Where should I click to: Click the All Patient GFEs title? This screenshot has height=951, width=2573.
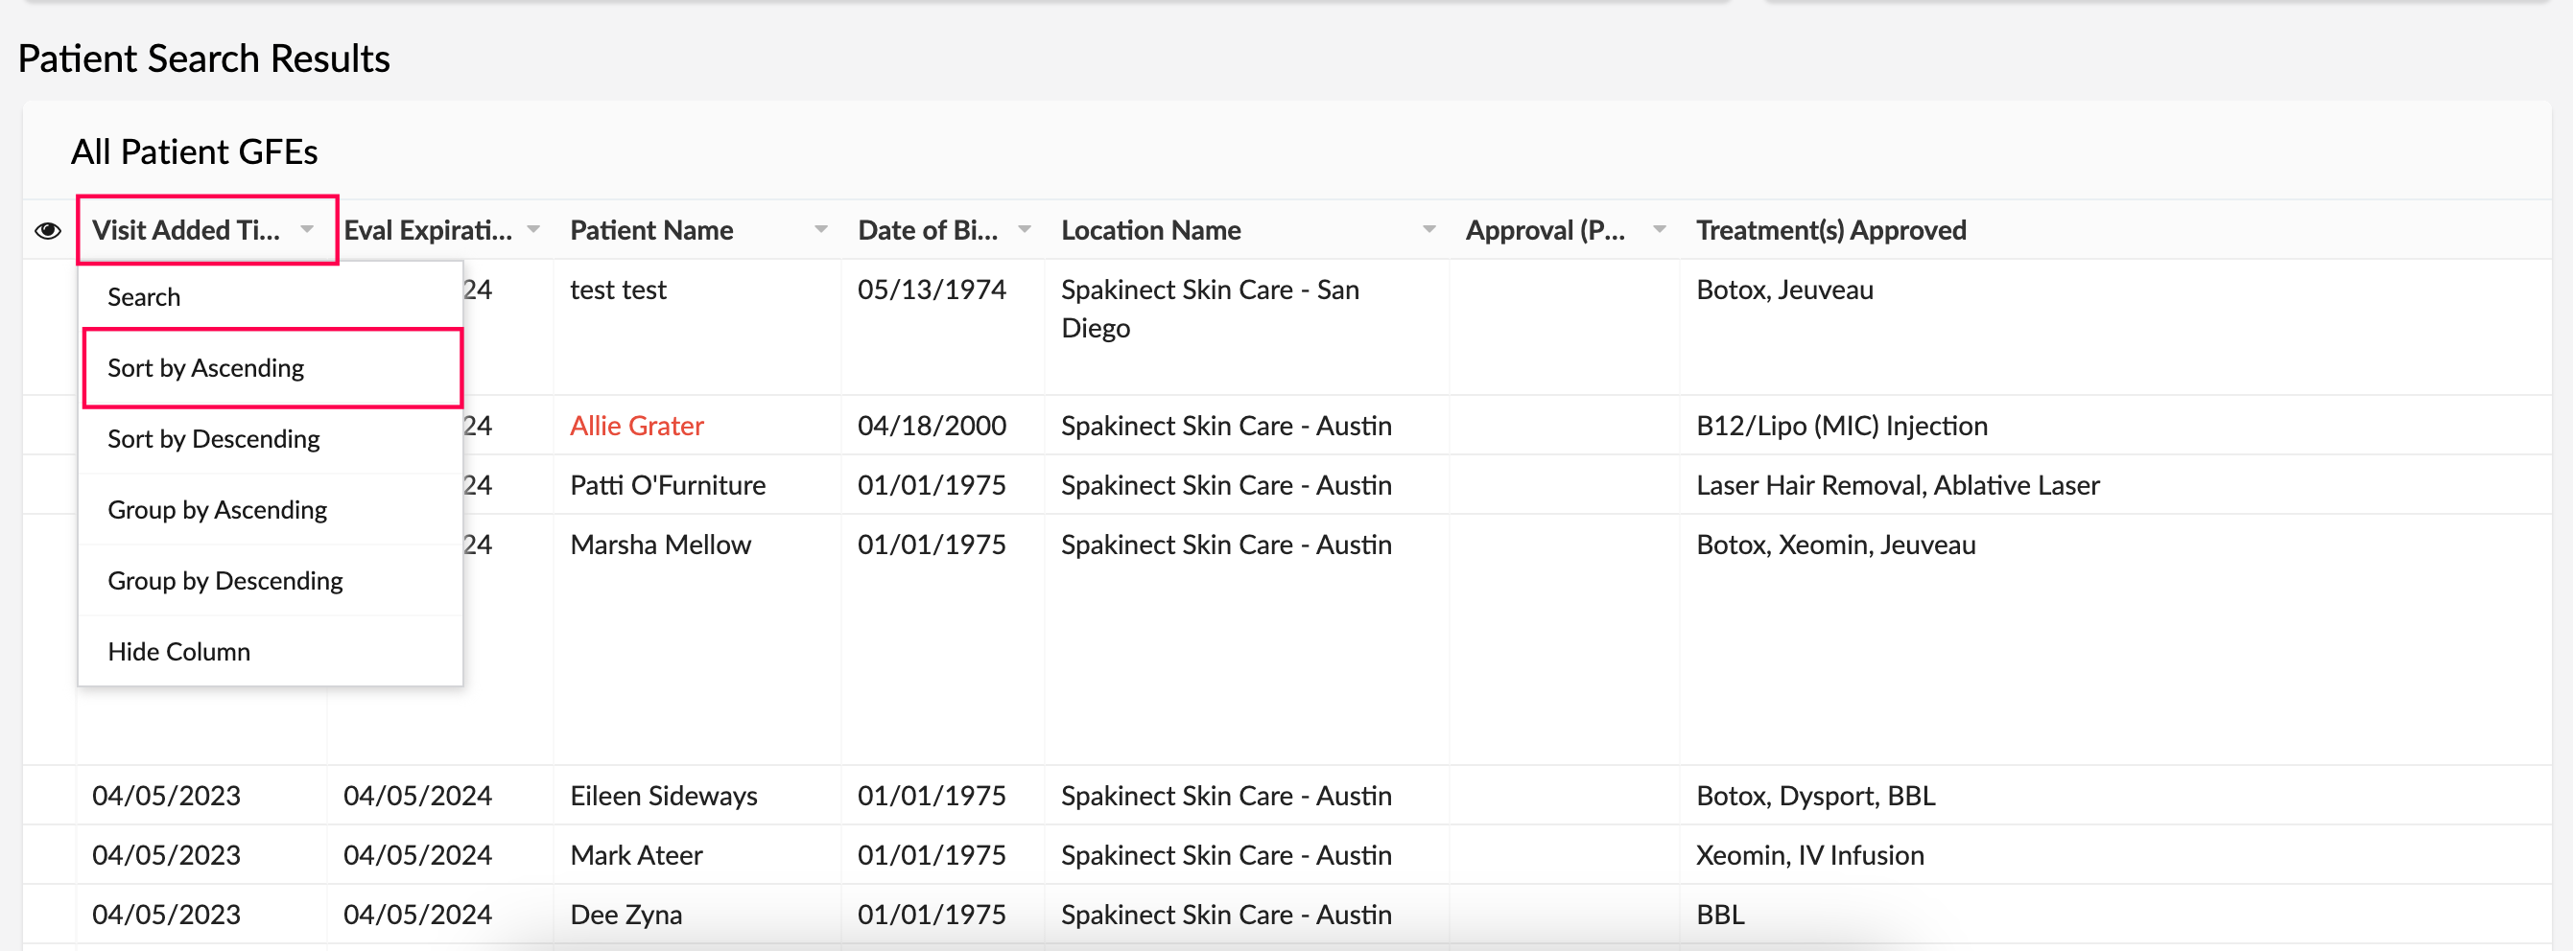[194, 151]
